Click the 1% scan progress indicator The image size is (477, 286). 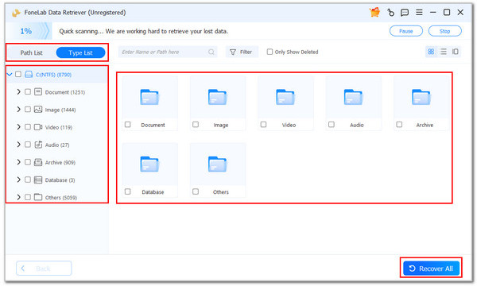[x=29, y=31]
